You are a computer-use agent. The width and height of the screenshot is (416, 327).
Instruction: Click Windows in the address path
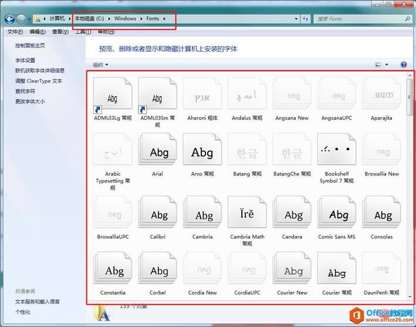pyautogui.click(x=125, y=19)
